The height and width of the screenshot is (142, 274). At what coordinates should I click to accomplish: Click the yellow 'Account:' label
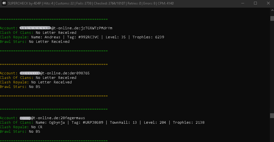pos(9,73)
